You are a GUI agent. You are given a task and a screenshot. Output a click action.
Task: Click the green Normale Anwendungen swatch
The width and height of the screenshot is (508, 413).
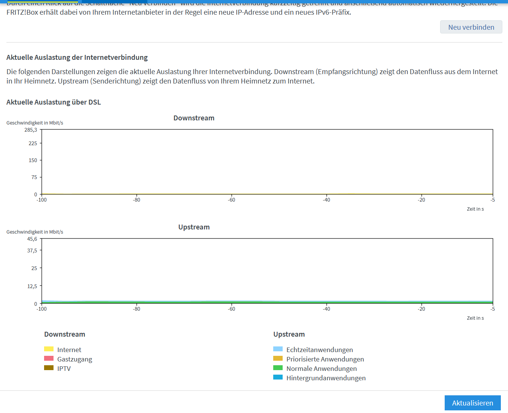coord(278,368)
